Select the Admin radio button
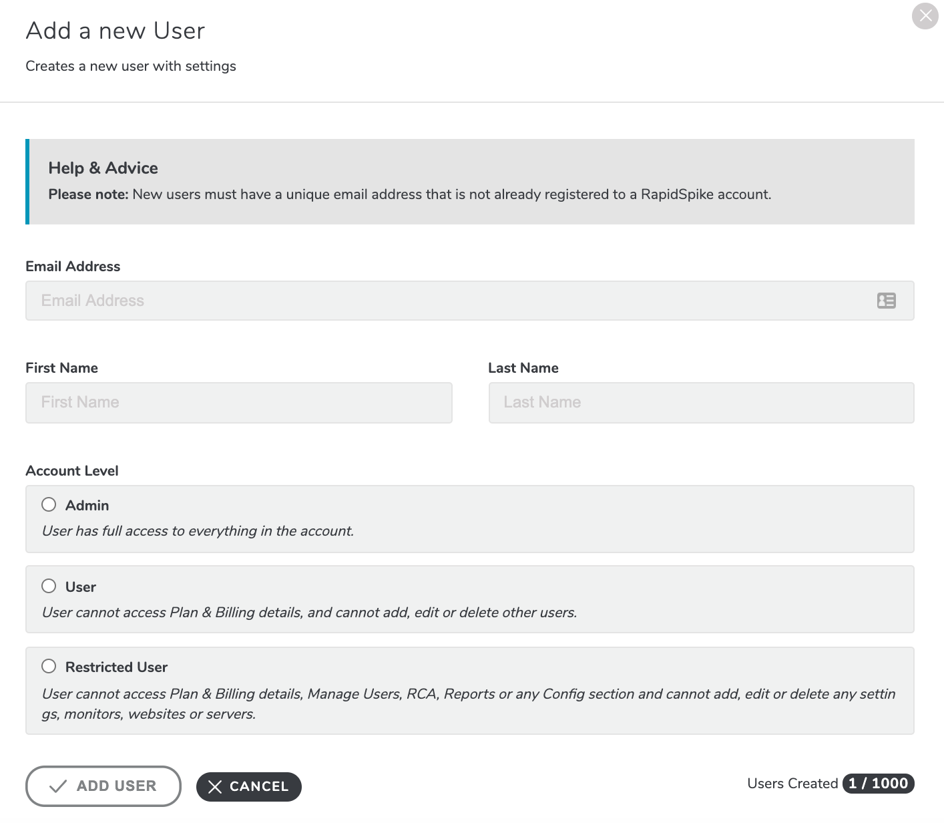Screen dimensions: 944x823 [49, 504]
